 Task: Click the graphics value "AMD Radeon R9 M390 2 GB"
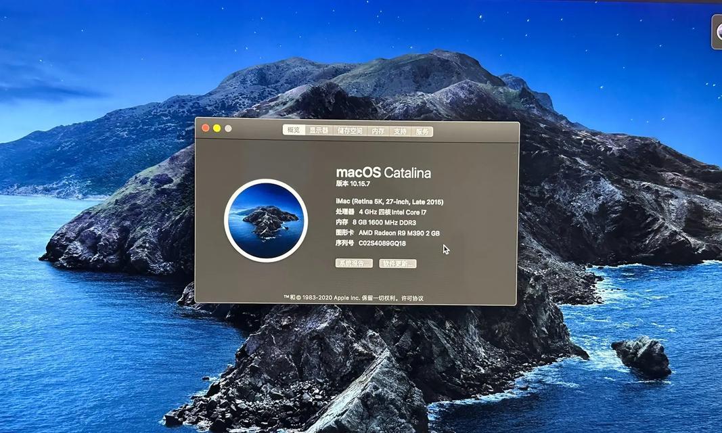tap(399, 233)
